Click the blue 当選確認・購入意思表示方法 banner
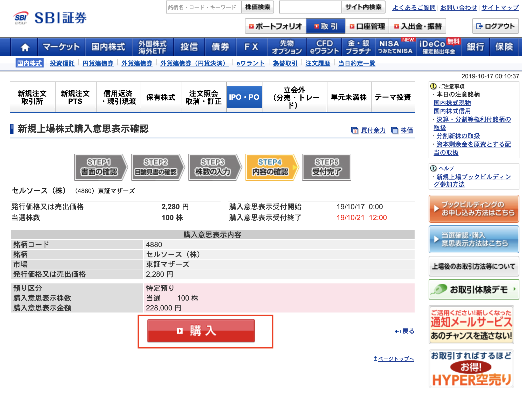Viewport: 522px width, 394px height. point(474,239)
